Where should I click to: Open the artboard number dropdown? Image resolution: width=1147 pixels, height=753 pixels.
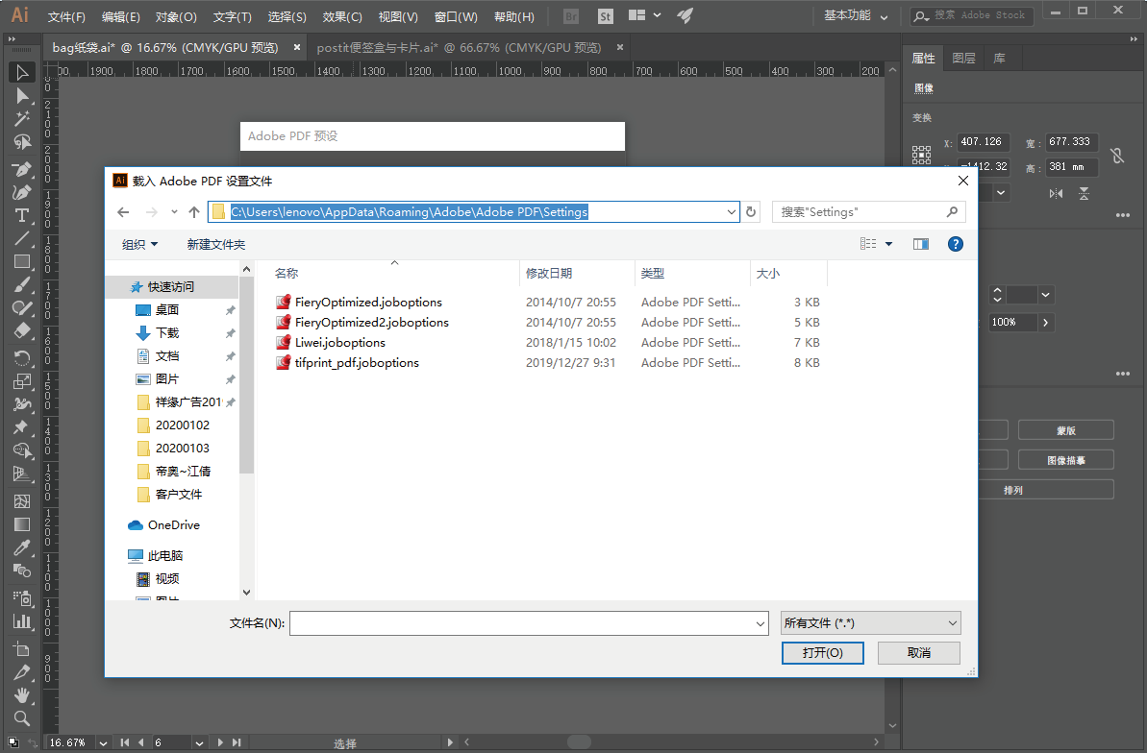tap(199, 742)
